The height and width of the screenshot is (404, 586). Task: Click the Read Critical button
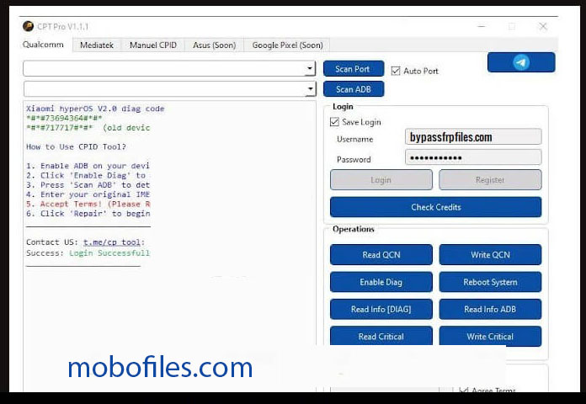click(381, 336)
